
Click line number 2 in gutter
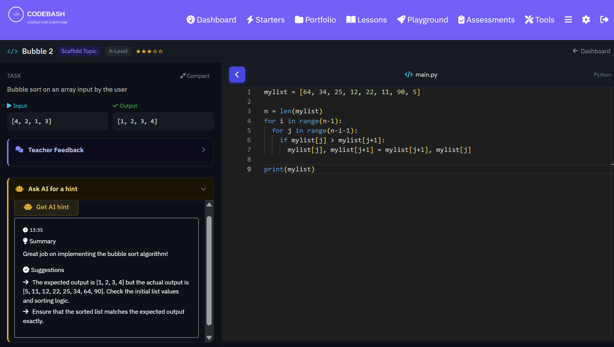[249, 102]
